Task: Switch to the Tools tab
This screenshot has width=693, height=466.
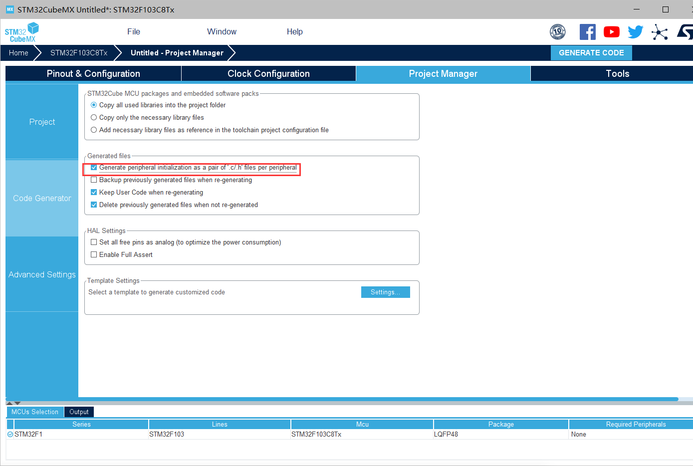Action: (617, 74)
